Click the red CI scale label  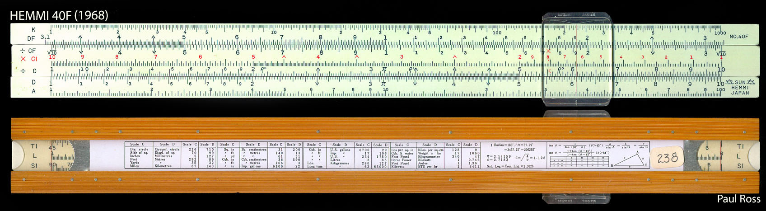[x=34, y=59]
